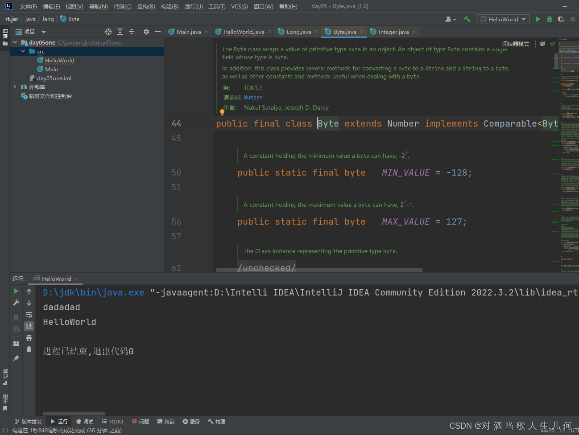This screenshot has width=579, height=435.
Task: Click the editor vertical scrollbar thumb beside the minimap
Action: (x=557, y=61)
